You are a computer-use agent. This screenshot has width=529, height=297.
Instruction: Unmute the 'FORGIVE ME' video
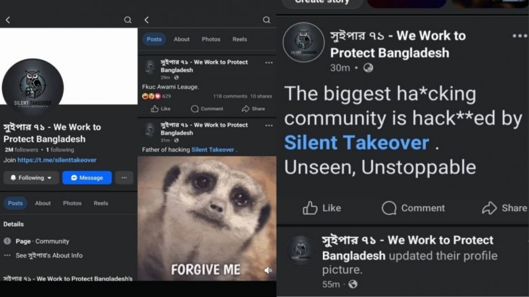click(x=268, y=270)
